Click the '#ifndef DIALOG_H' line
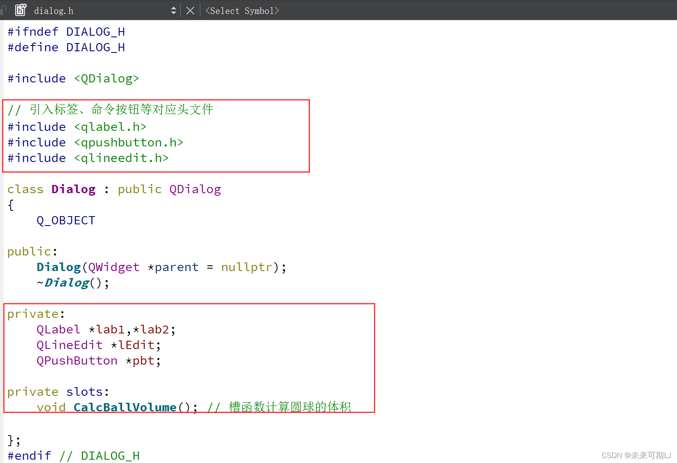677x463 pixels. (66, 32)
